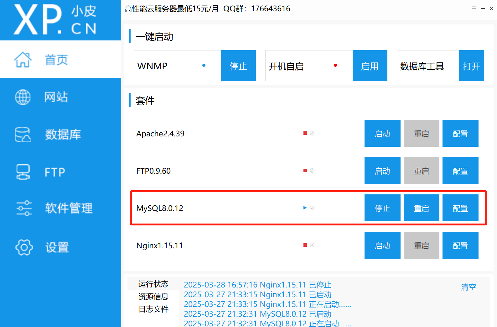
Task: Click the disabled 重启 for Apache2.4.39
Action: click(422, 133)
